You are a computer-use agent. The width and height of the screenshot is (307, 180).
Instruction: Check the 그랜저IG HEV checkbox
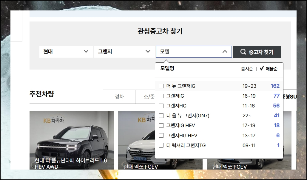tap(161, 126)
